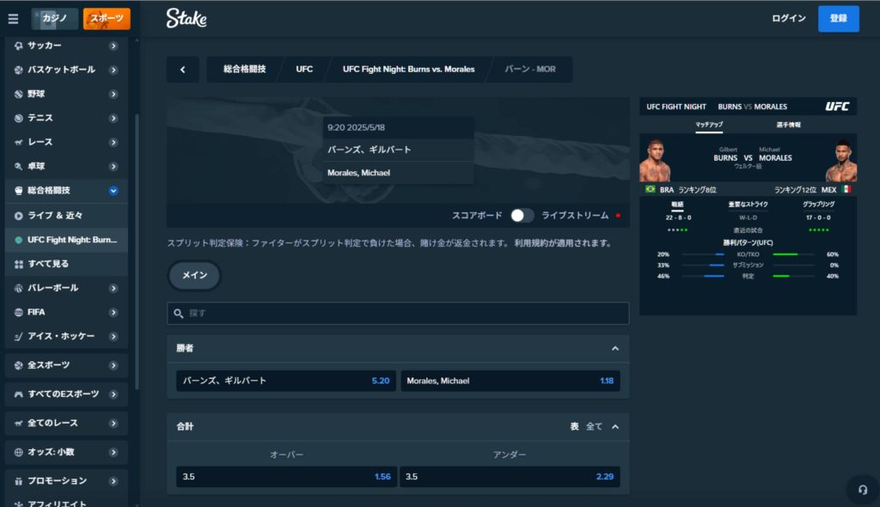Expand the サッカー sidebar section
The image size is (880, 507).
click(x=113, y=46)
